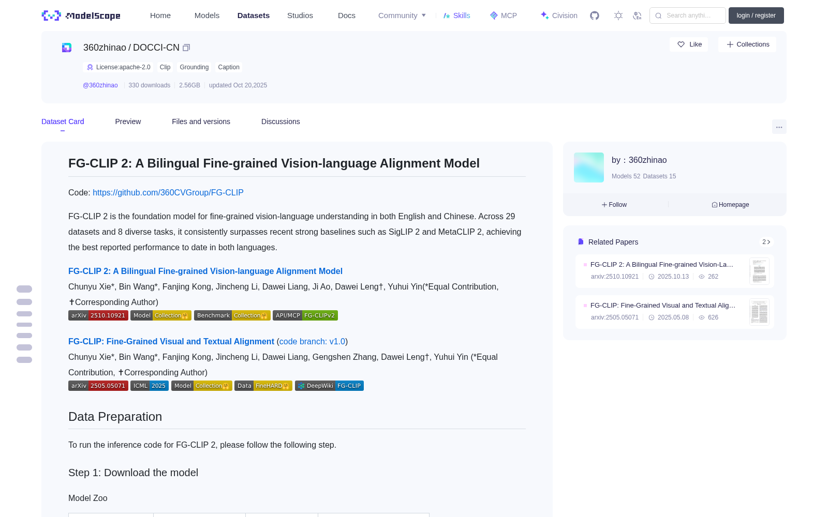Click the Data FineHARD badge
Viewport: 828px width, 517px height.
tap(263, 386)
